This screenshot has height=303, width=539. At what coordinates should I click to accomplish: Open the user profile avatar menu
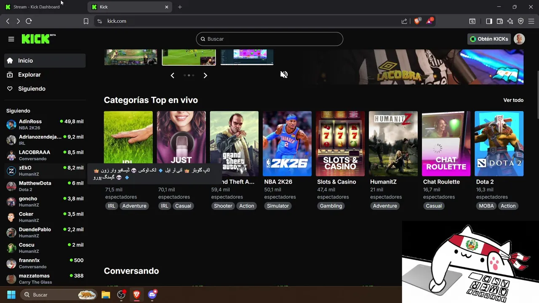tap(519, 39)
